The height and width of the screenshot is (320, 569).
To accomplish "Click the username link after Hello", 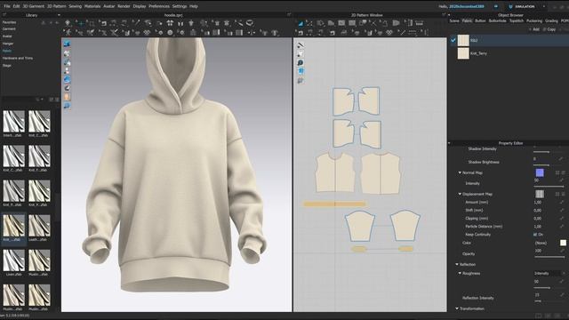I will (466, 6).
